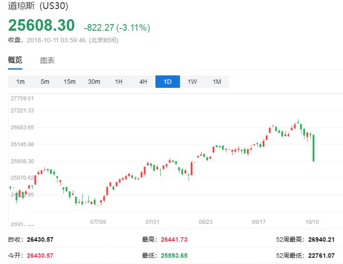Select the 1m timeframe
Viewport: 343px width, 264px height.
20,81
